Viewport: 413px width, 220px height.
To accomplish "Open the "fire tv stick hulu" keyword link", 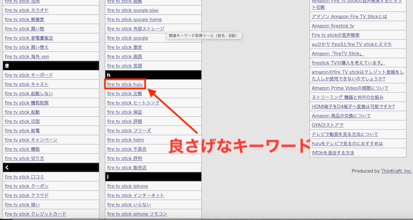I will [125, 84].
